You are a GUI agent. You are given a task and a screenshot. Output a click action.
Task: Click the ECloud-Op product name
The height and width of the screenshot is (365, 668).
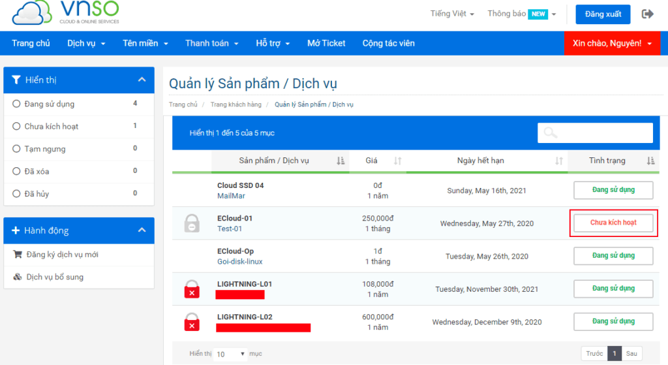pos(235,251)
